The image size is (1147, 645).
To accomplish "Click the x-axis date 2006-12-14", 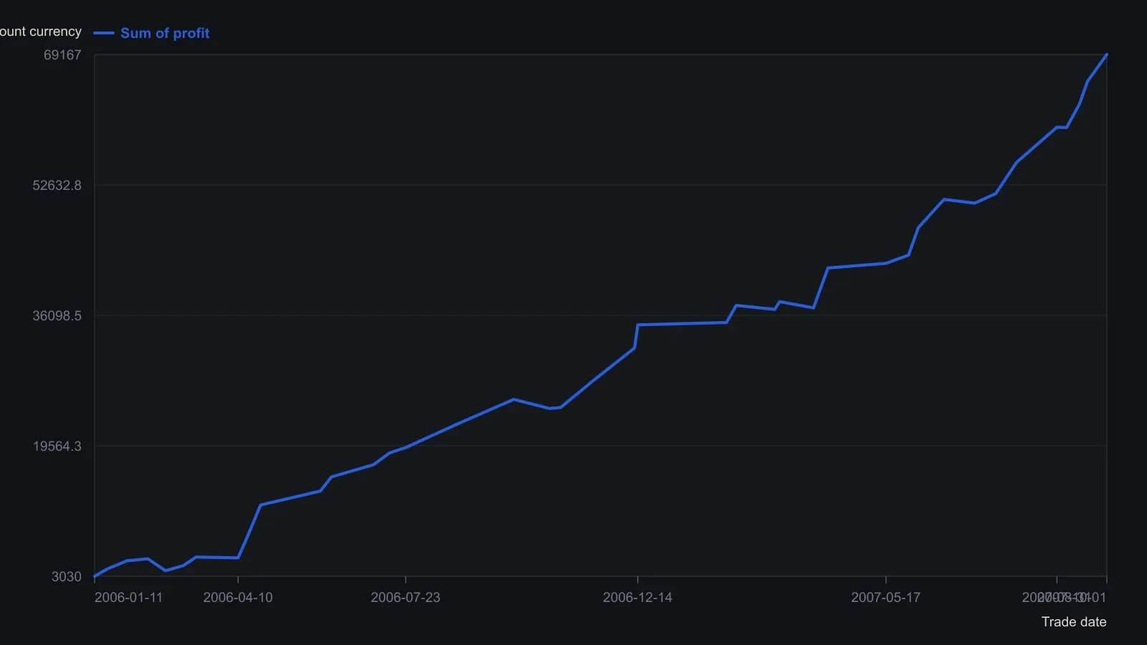I will pos(637,597).
